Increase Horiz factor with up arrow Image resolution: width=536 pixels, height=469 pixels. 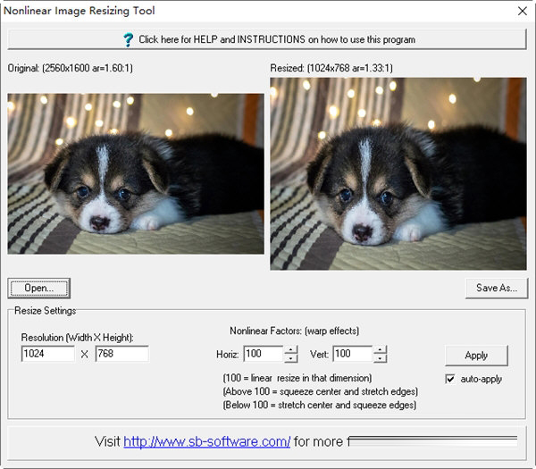291,349
